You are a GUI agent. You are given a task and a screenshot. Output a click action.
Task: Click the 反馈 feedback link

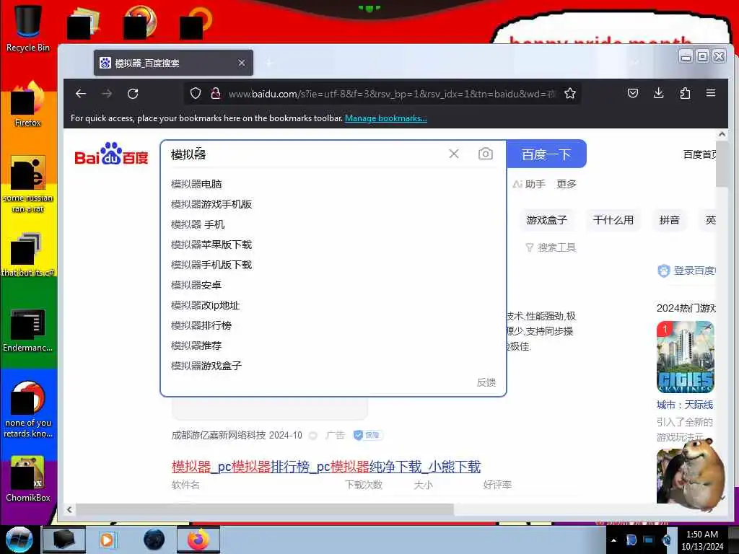coord(486,382)
